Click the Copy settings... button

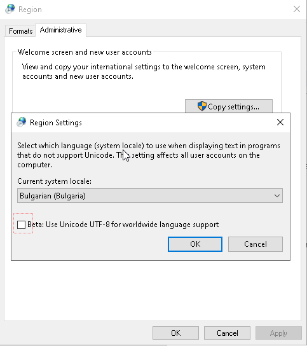[229, 106]
